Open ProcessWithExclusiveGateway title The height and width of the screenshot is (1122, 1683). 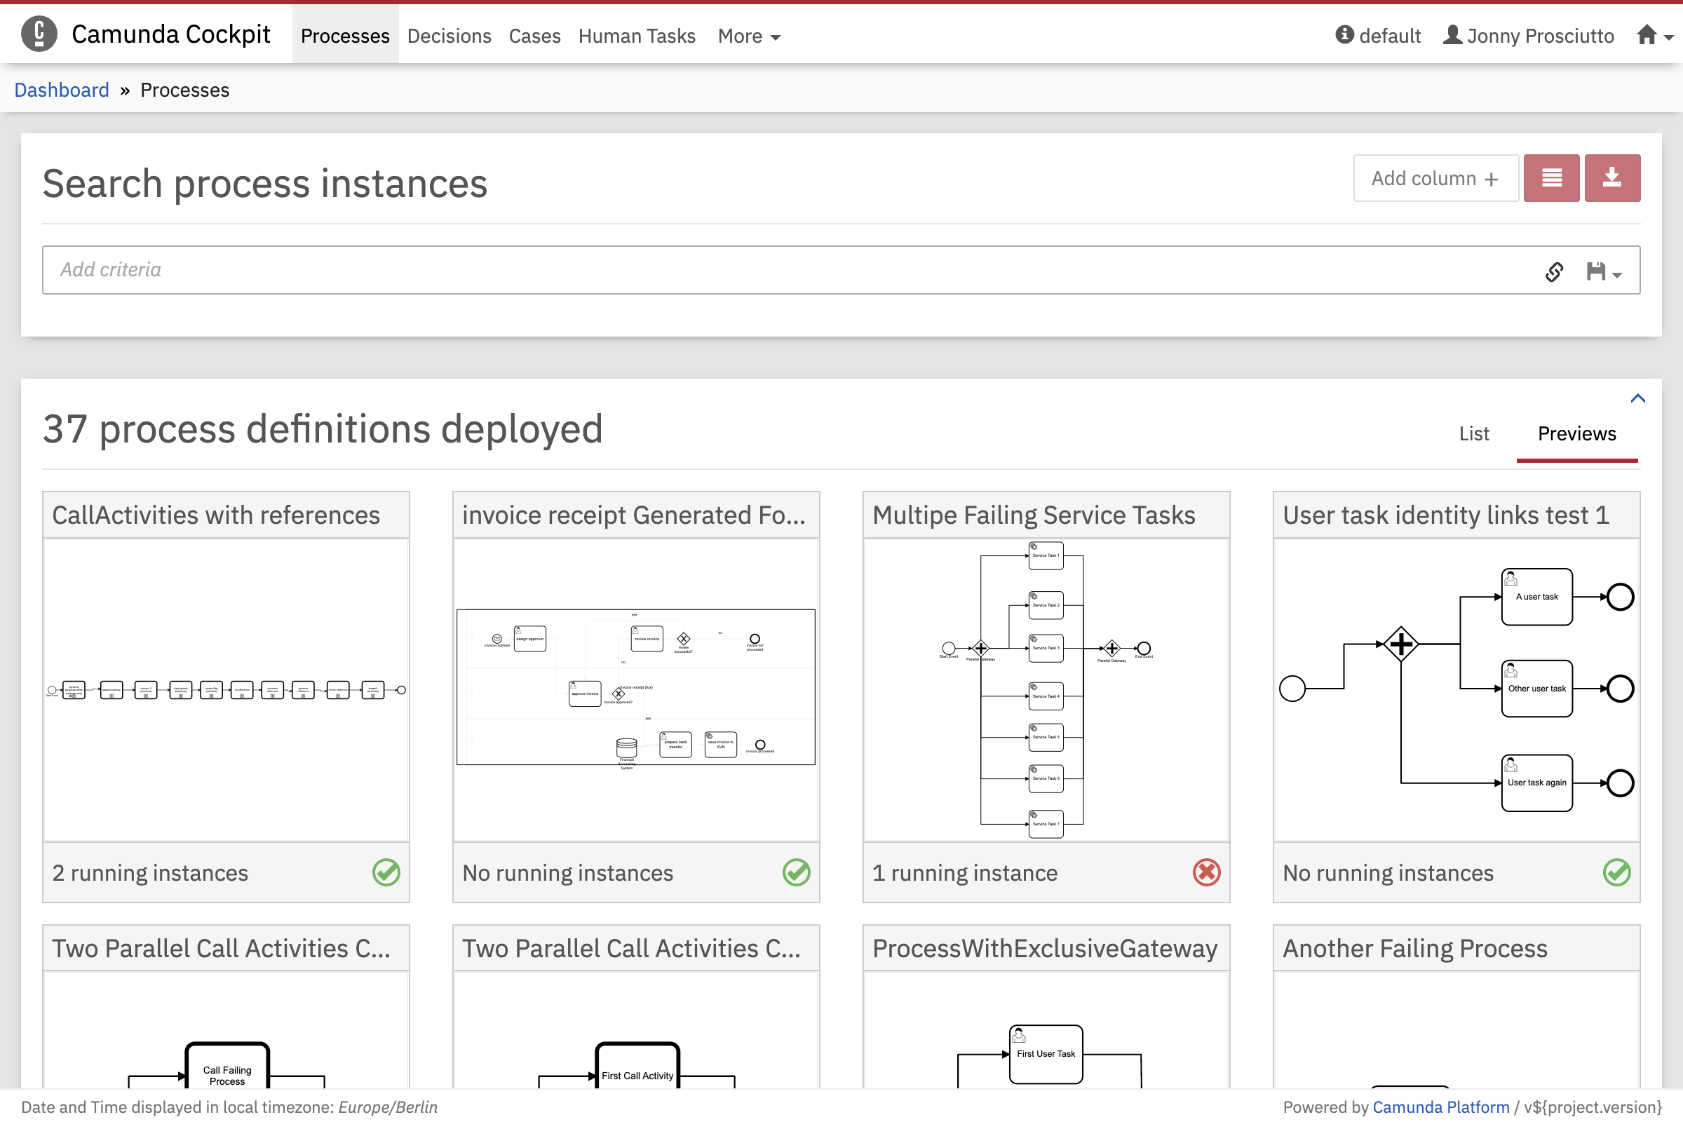tap(1045, 948)
